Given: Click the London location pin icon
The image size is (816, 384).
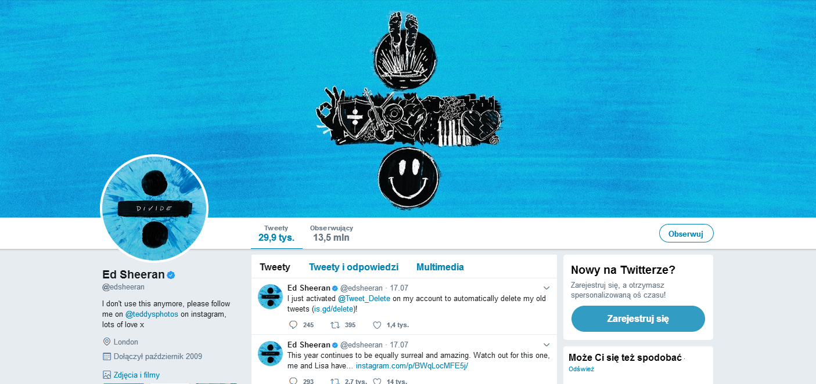Looking at the screenshot, I should pos(106,342).
